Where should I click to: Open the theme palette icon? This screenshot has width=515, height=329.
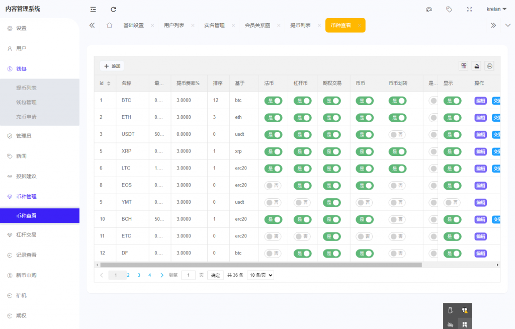pos(429,9)
